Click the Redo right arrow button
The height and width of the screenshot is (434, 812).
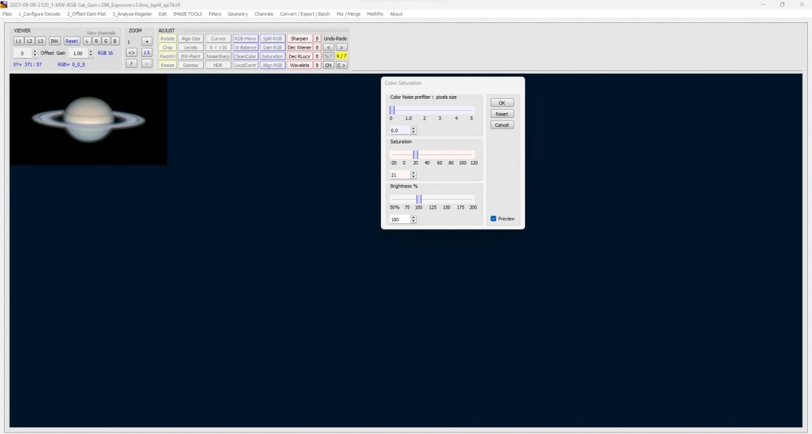pos(342,47)
